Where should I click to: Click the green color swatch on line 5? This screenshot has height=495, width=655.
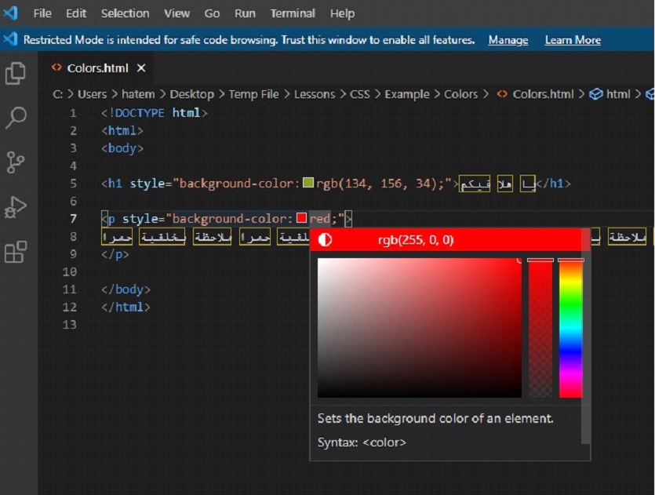pyautogui.click(x=308, y=183)
